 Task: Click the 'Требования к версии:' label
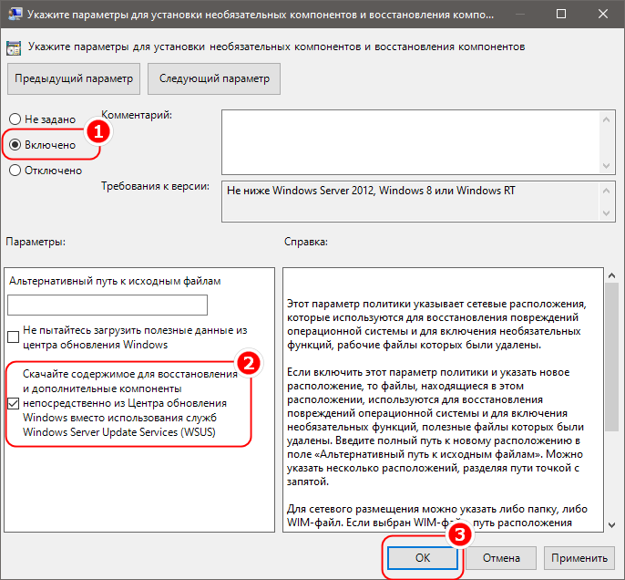click(155, 186)
